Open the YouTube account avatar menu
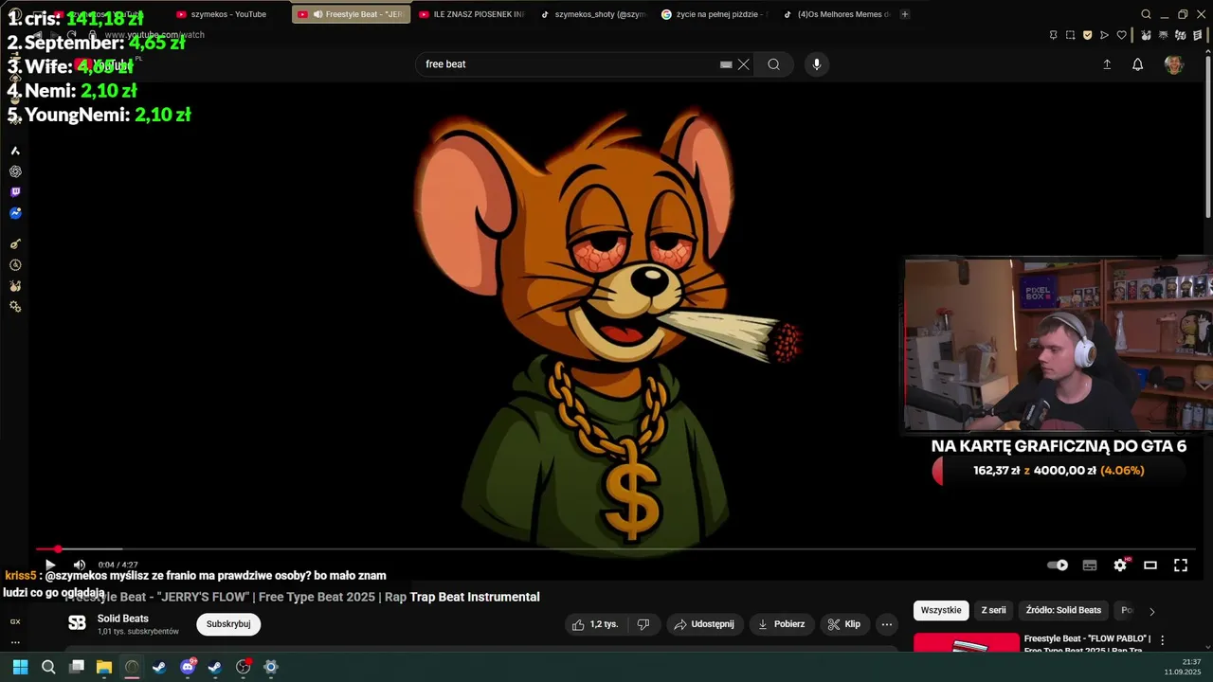Screen dimensions: 1213x682 pyautogui.click(x=1174, y=64)
